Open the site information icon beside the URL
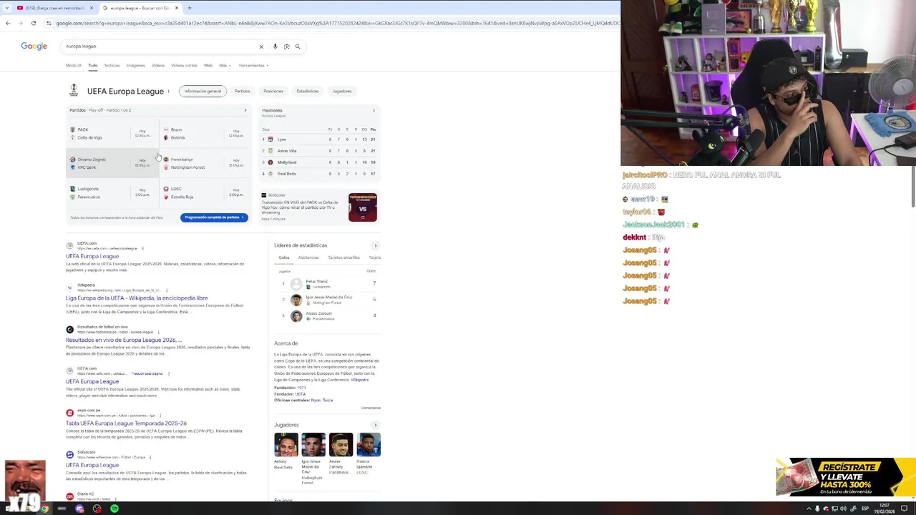Viewport: 916px width, 515px height. coord(49,23)
